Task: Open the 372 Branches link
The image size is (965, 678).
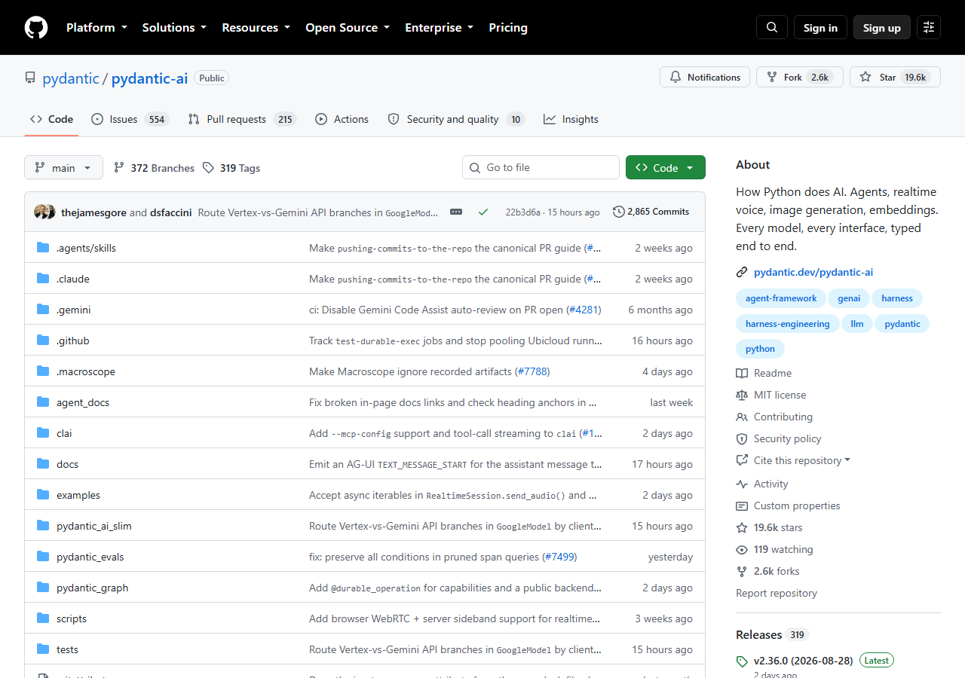Action: 154,168
